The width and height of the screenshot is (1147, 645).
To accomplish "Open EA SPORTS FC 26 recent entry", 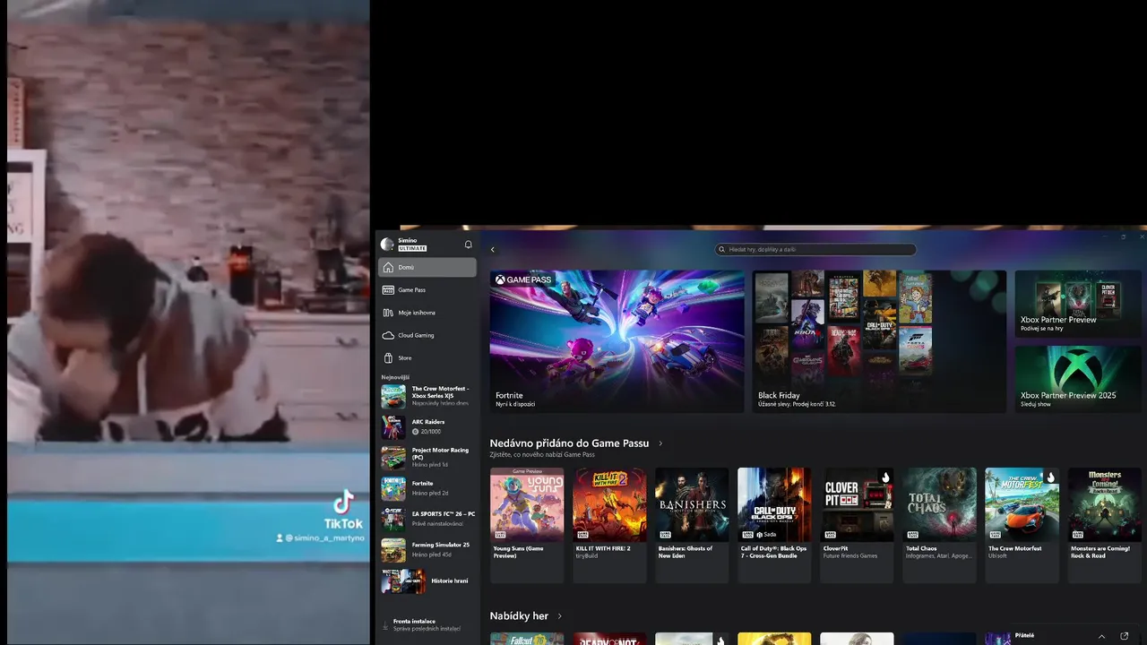I will point(428,519).
